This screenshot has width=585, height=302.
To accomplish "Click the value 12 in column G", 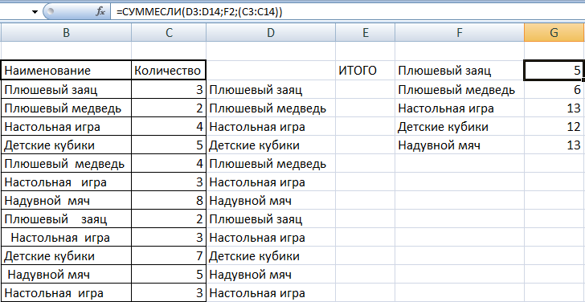I will (554, 127).
